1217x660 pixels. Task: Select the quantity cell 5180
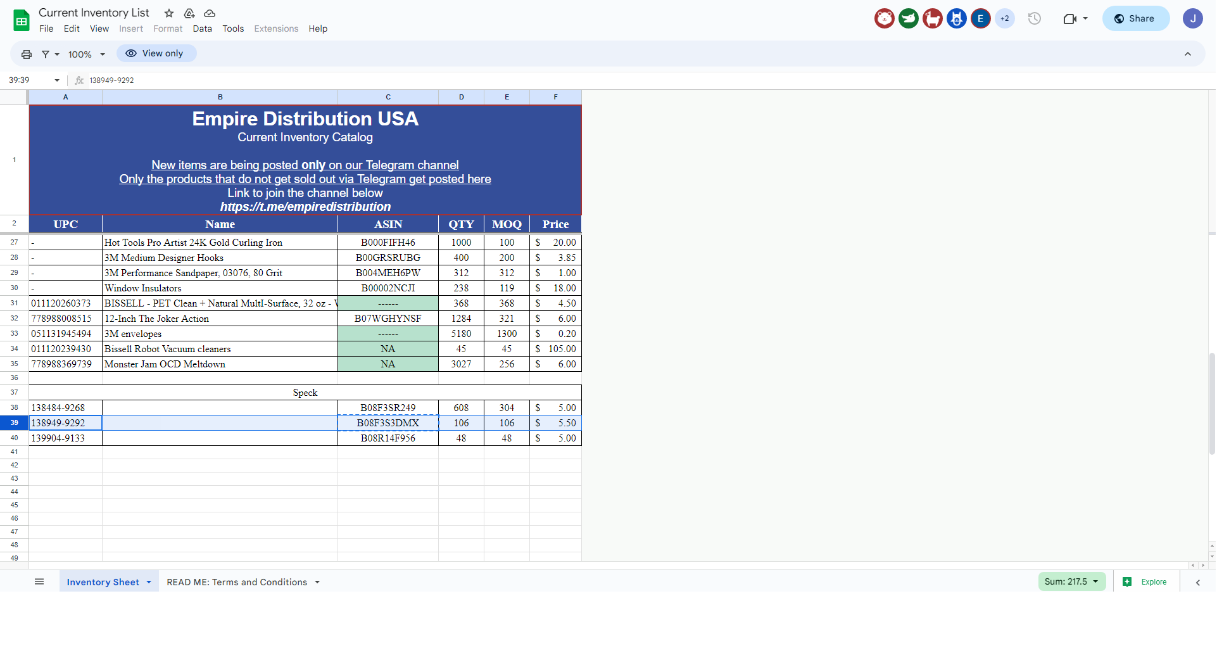pos(461,334)
